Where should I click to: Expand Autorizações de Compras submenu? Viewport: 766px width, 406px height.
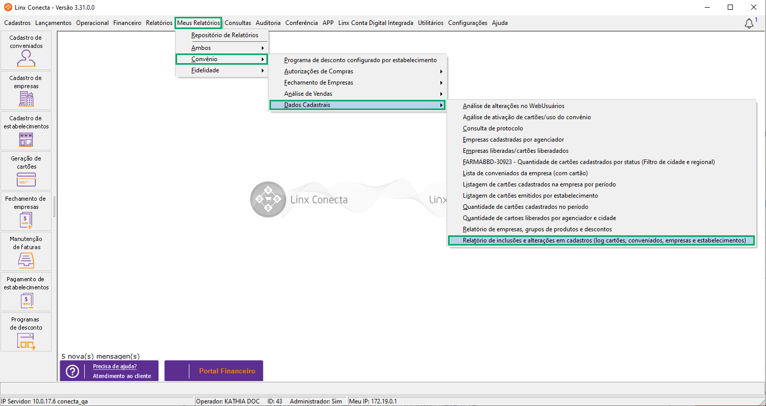point(358,71)
